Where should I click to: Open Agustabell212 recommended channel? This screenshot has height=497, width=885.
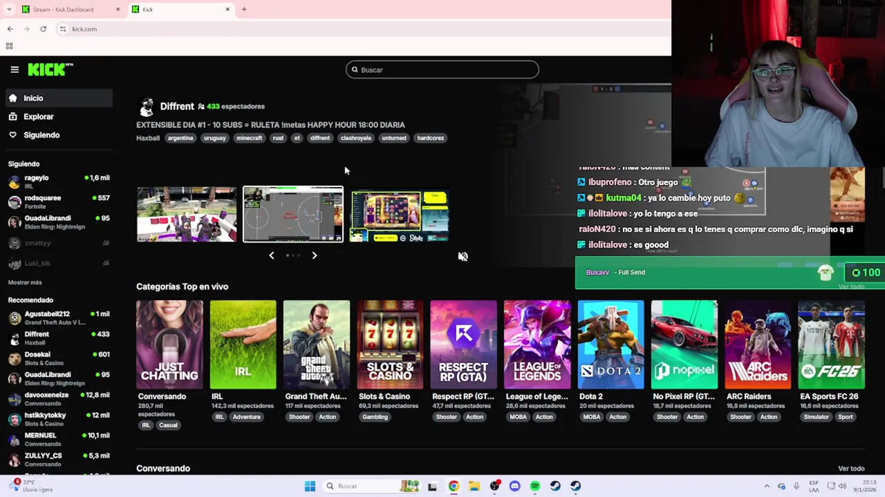(59, 318)
